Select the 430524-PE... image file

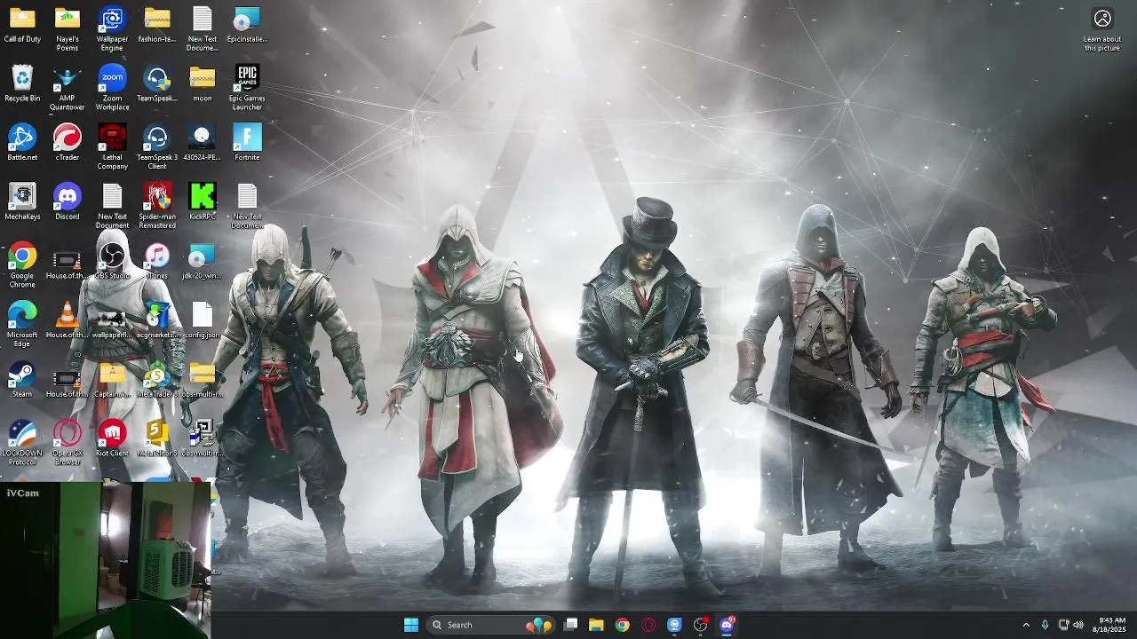pos(203,143)
